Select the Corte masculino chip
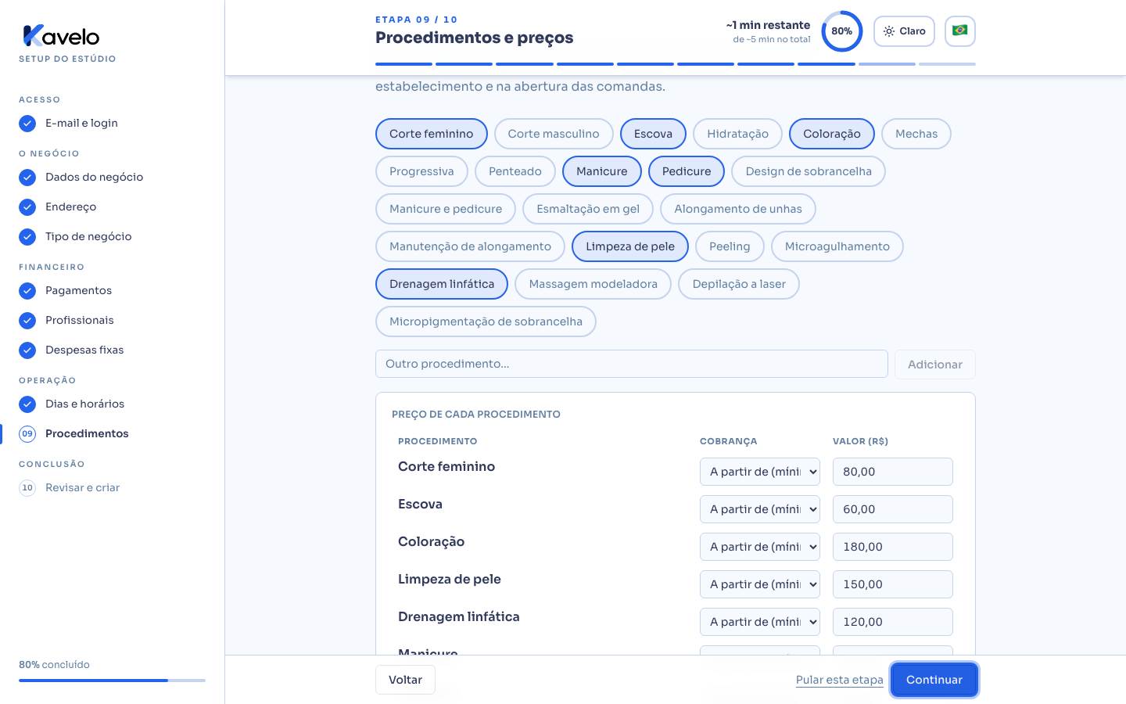Screen dimensions: 1126x704 (x=554, y=134)
